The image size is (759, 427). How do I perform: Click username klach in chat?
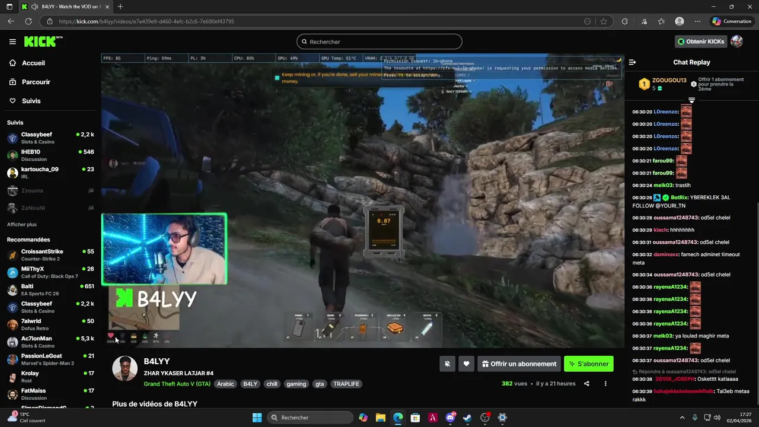[660, 230]
